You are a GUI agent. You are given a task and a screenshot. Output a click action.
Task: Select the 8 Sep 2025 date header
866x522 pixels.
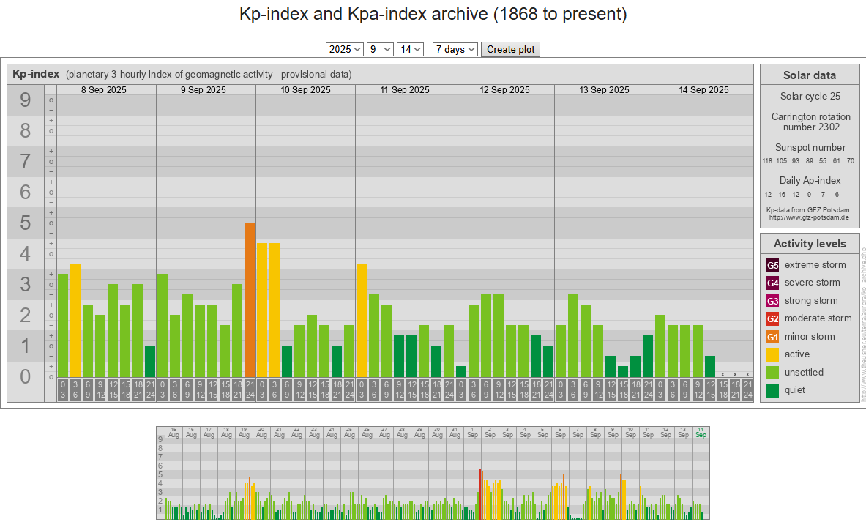point(103,90)
